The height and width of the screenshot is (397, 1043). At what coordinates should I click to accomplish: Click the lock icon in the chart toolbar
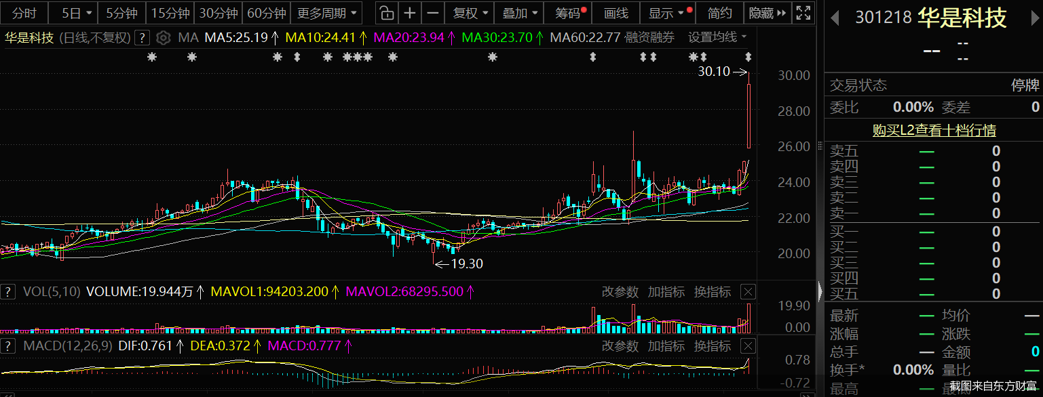(386, 13)
